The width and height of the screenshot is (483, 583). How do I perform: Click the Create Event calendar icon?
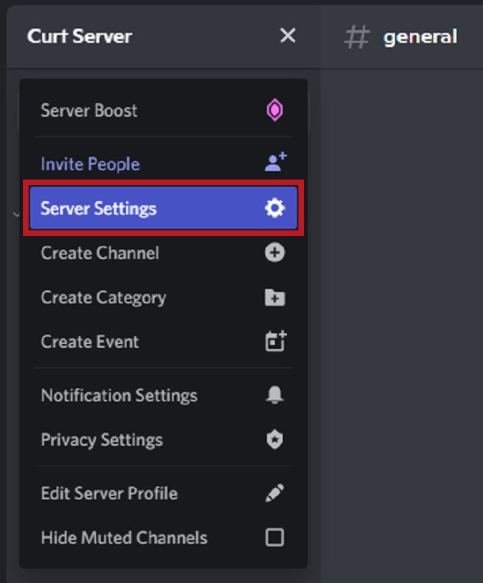point(275,342)
